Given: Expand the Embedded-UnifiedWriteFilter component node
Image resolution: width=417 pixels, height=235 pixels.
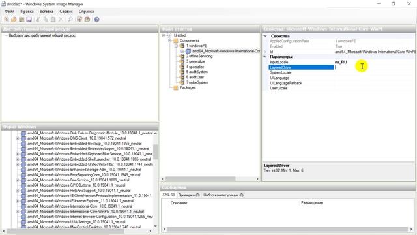Looking at the screenshot, I should (x=18, y=164).
